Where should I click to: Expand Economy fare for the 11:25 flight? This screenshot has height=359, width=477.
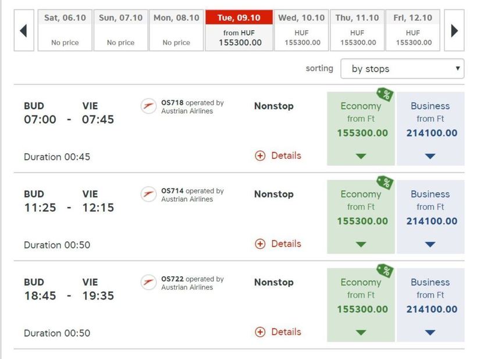[x=361, y=244]
